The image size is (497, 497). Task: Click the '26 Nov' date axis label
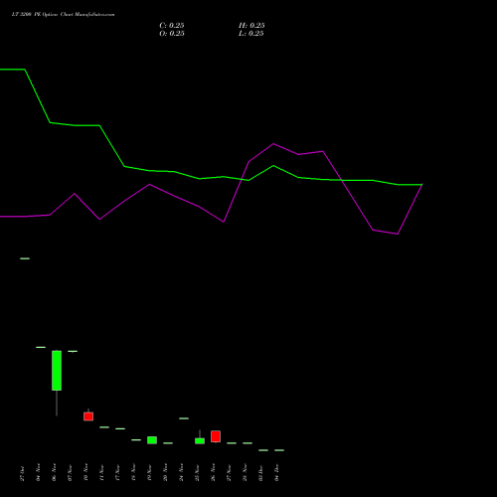tap(213, 472)
